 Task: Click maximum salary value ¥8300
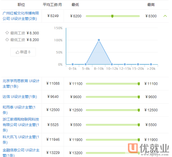tap(151, 16)
